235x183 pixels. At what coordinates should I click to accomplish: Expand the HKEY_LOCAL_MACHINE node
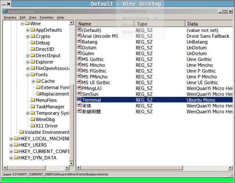pyautogui.click(x=11, y=139)
